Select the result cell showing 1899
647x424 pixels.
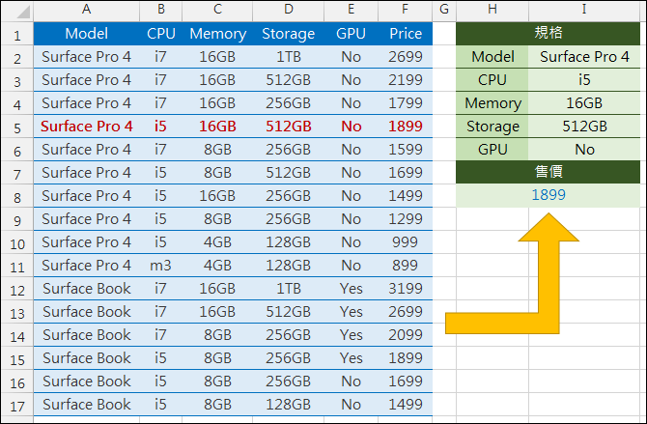548,195
